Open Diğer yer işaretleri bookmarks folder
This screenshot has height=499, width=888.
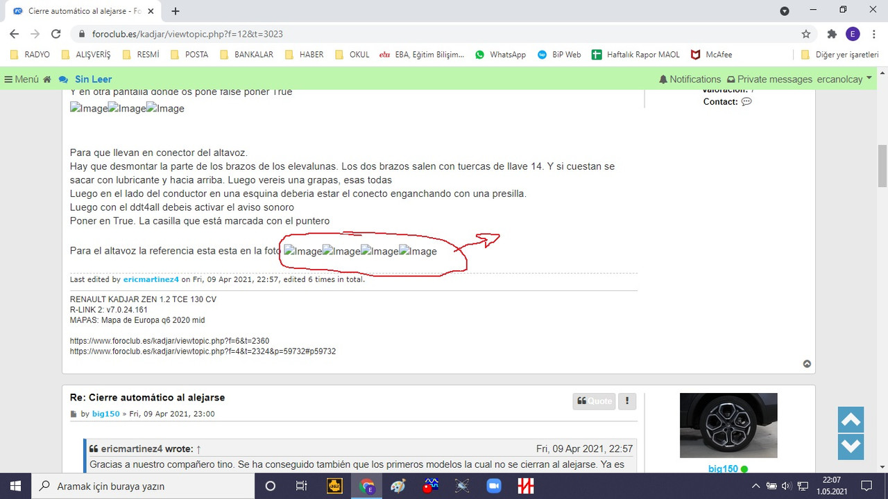[839, 54]
